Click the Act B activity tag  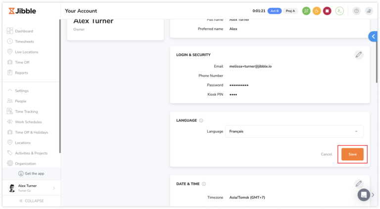[x=274, y=11]
